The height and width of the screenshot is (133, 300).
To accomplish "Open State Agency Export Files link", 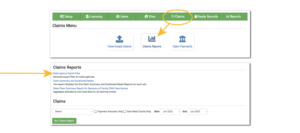I will [x=67, y=73].
